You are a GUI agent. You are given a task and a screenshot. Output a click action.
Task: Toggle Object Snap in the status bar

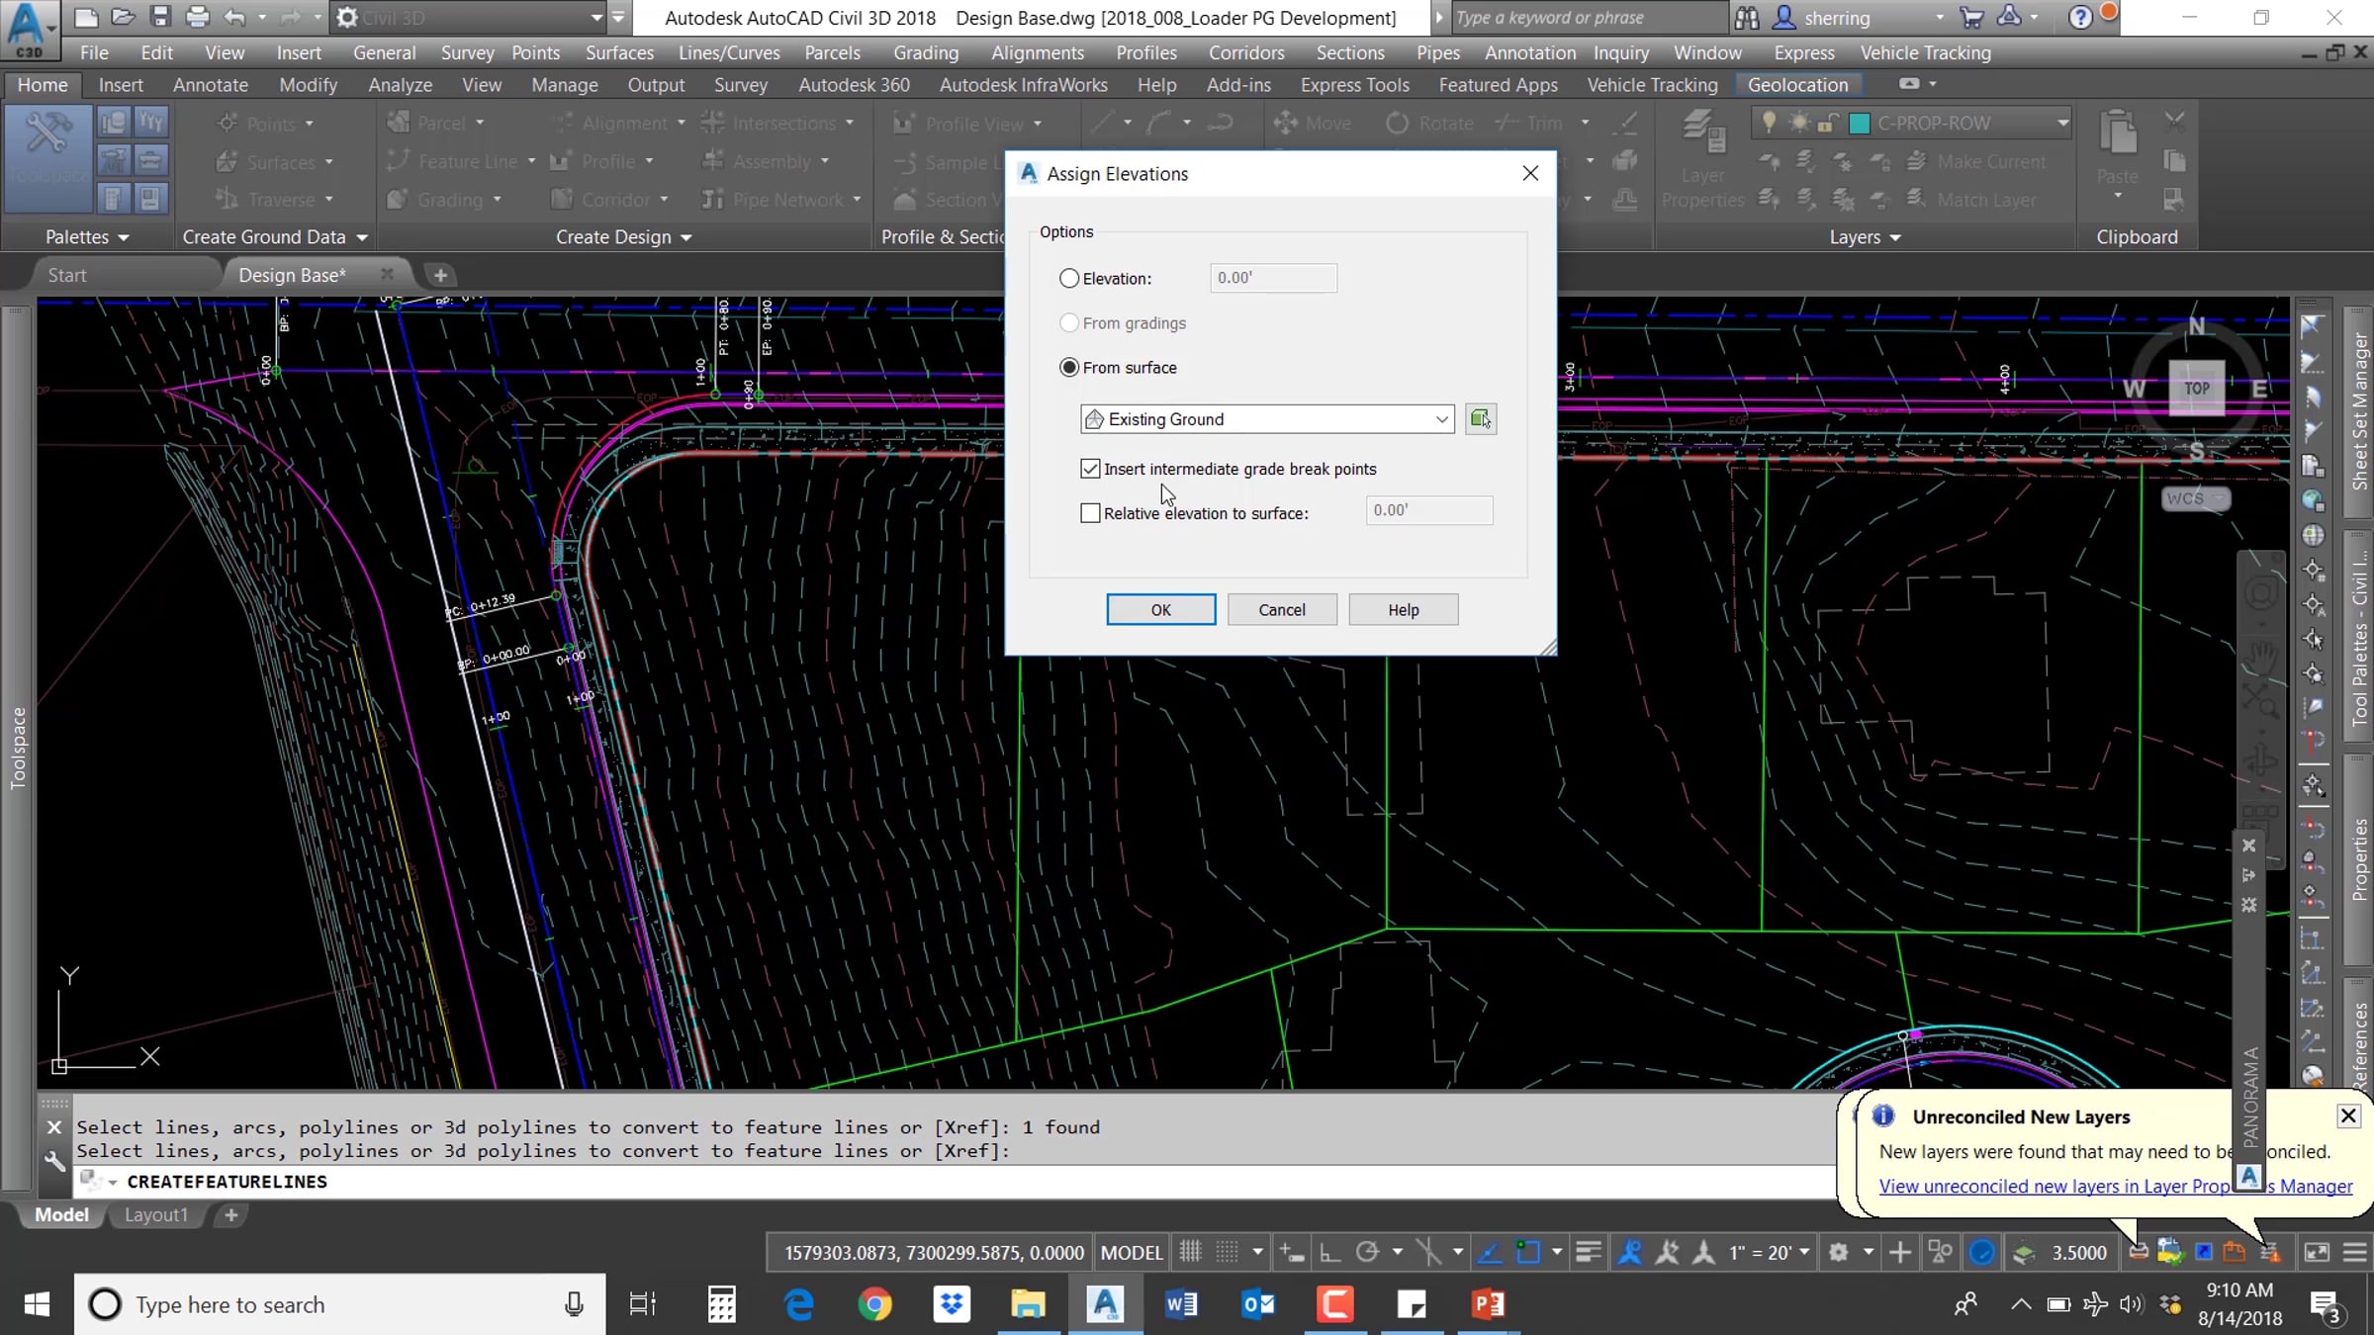pyautogui.click(x=1528, y=1253)
